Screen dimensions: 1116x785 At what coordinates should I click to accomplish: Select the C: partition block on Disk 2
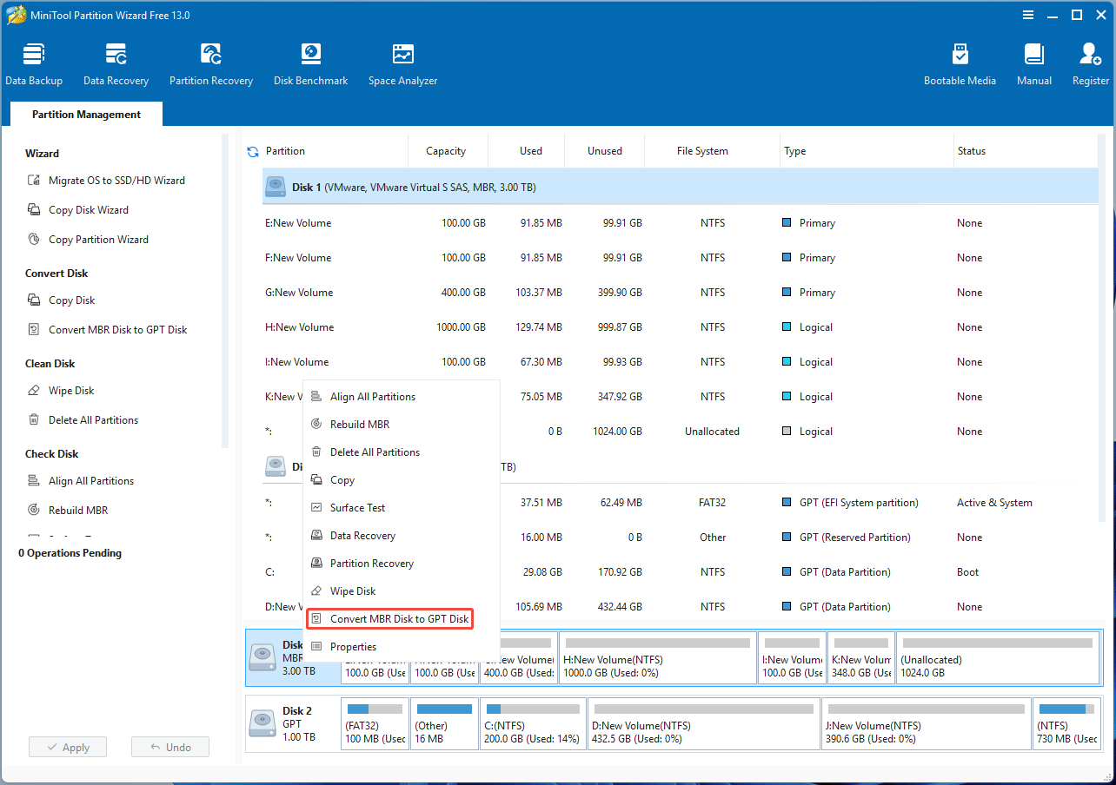pos(532,723)
